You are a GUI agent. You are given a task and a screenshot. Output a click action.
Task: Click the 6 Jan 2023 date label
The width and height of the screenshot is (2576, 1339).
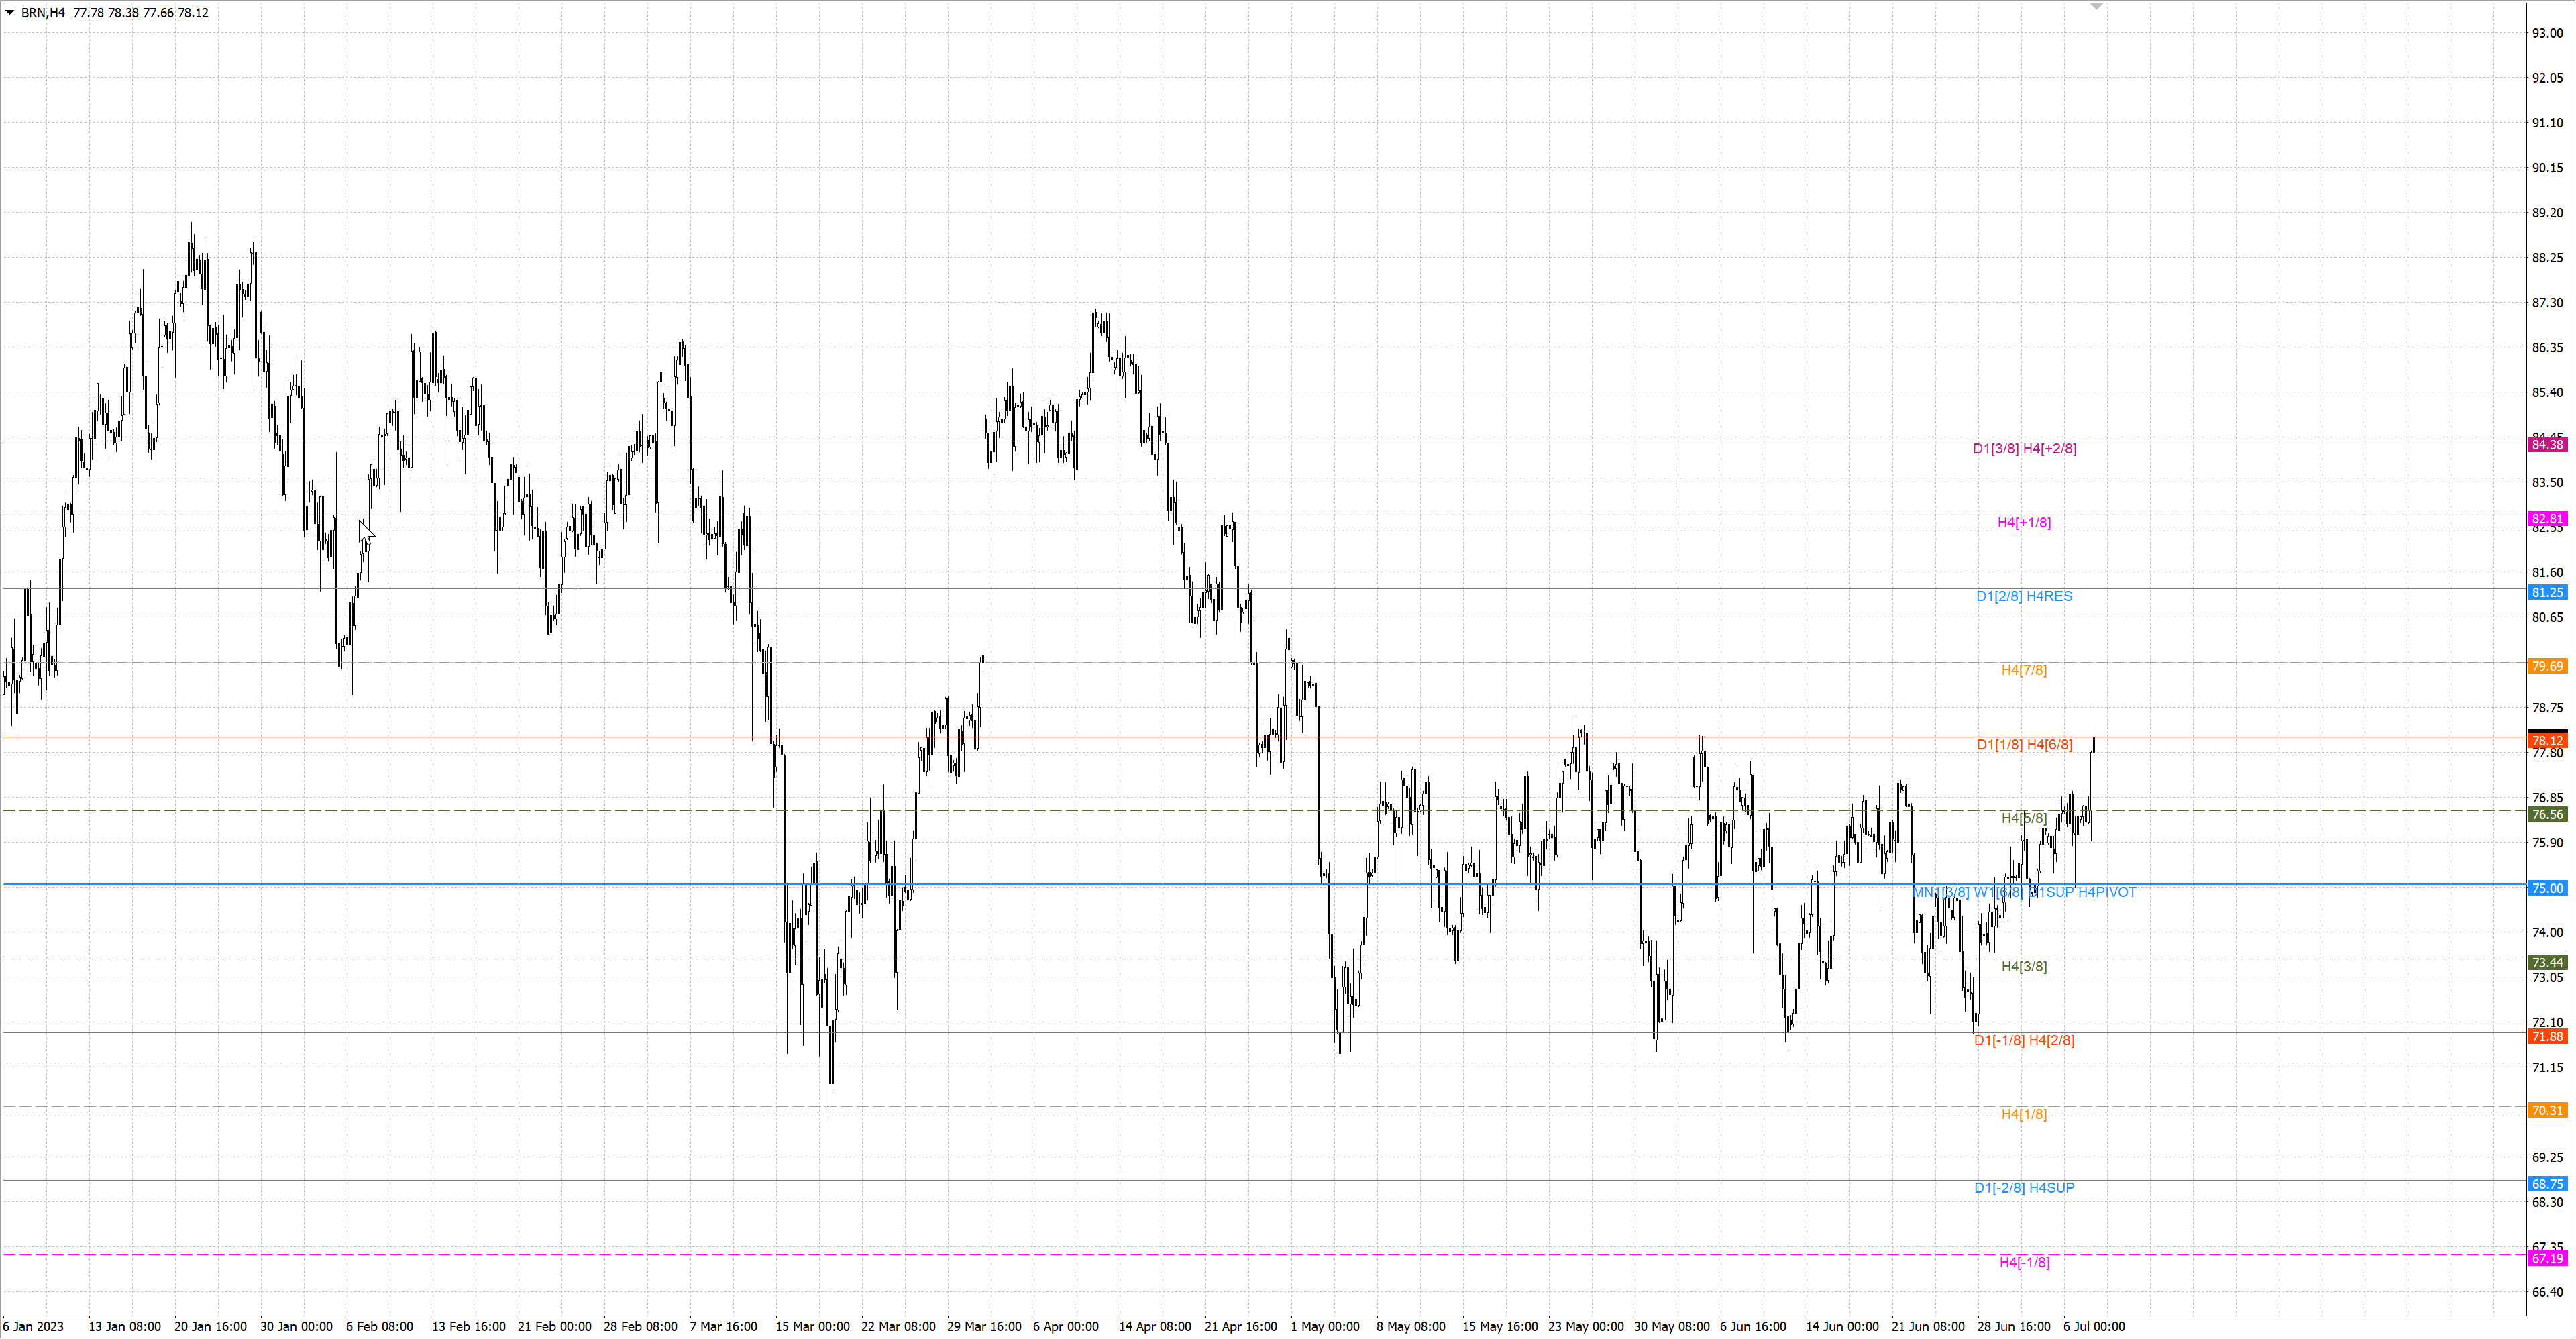tap(33, 1327)
